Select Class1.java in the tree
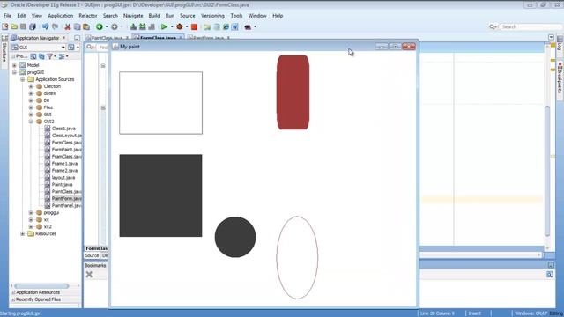564x317 pixels. (x=63, y=129)
